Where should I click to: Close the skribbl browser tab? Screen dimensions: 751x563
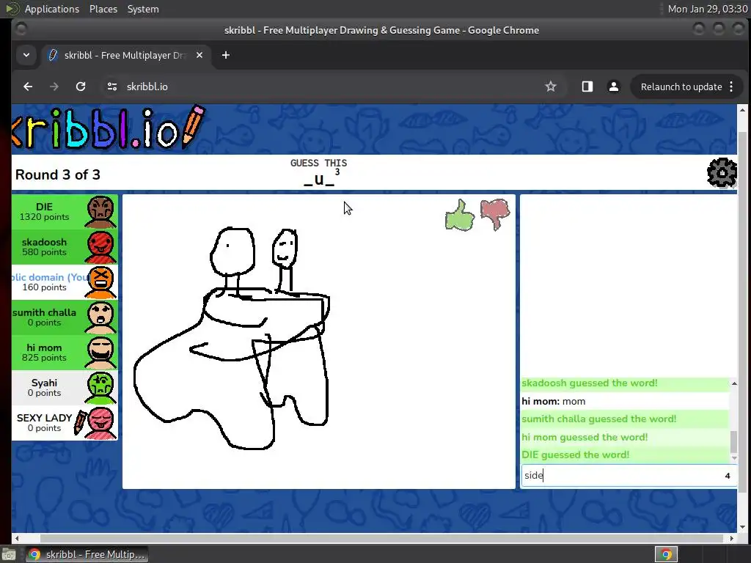[199, 55]
